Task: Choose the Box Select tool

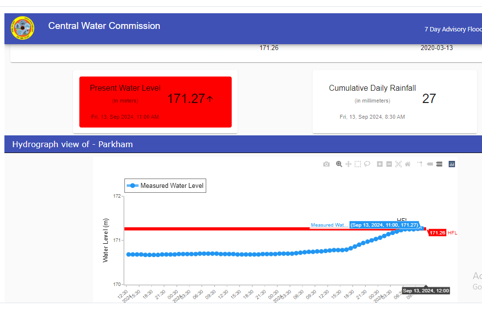Action: point(358,164)
